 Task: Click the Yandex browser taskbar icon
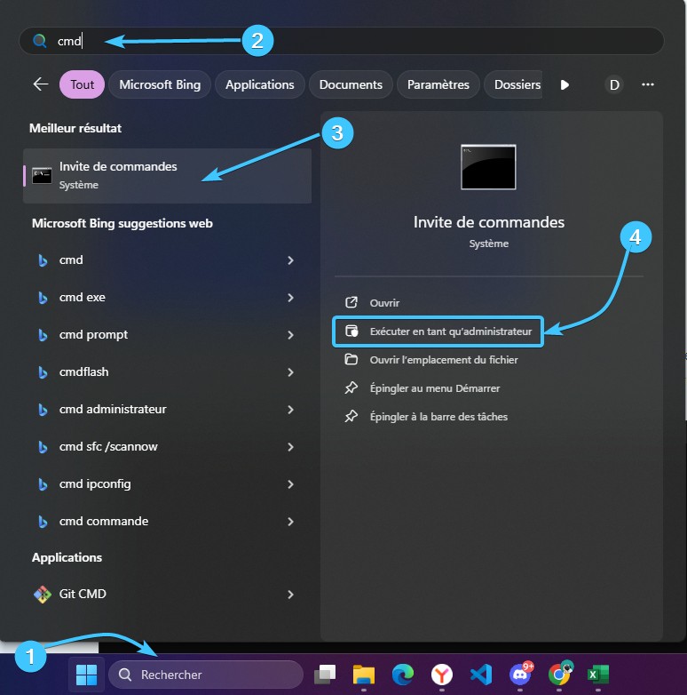[x=442, y=675]
